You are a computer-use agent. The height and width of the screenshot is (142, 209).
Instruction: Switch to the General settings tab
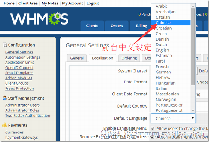pos(77,58)
